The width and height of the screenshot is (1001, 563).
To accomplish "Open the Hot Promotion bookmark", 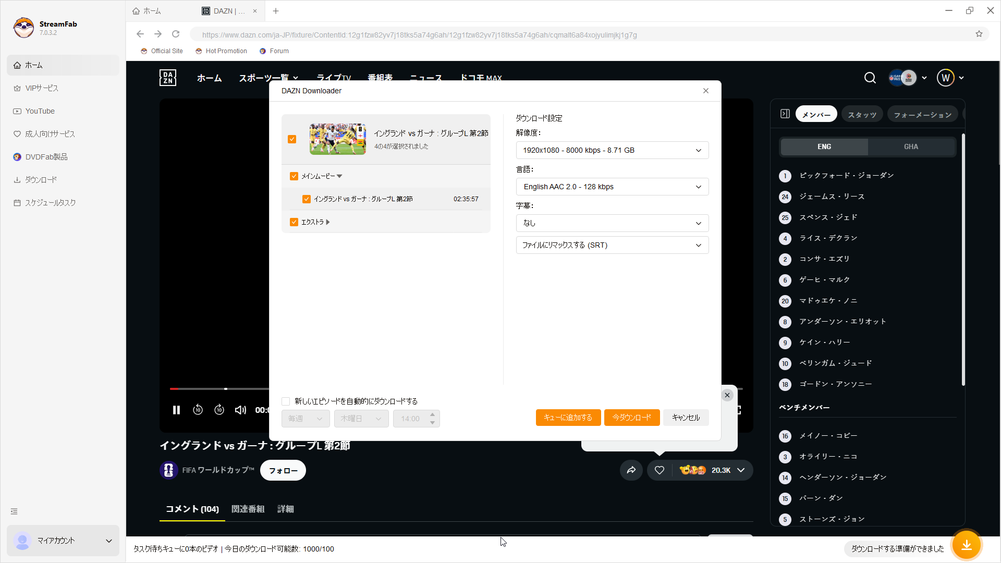I will pos(221,51).
